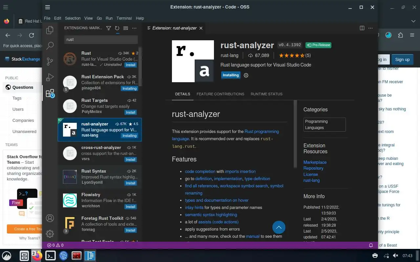Screen dimensions: 420x262
Task: Open the Source Control view
Action: (50, 61)
